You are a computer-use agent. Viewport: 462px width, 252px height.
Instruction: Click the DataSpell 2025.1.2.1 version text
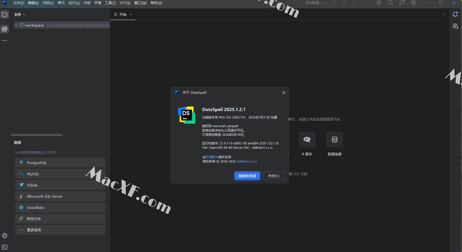click(224, 109)
